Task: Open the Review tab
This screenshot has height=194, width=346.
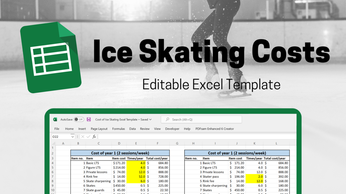Action: 145,129
